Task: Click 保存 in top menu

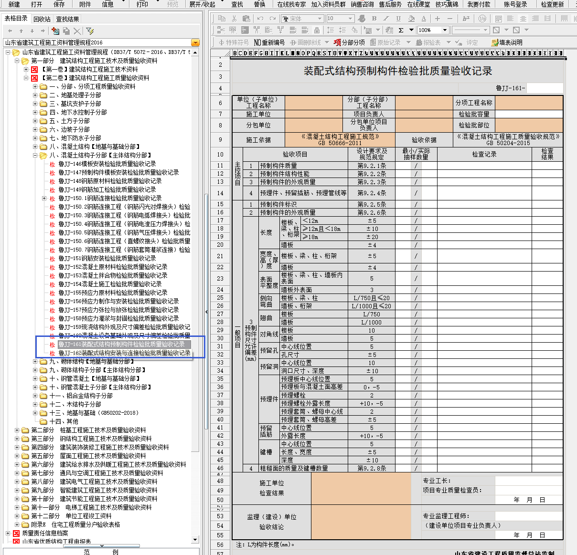Action: click(x=59, y=4)
